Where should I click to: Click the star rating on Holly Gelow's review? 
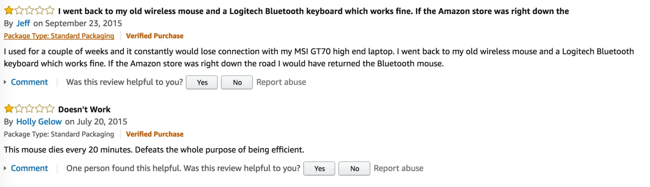click(29, 109)
